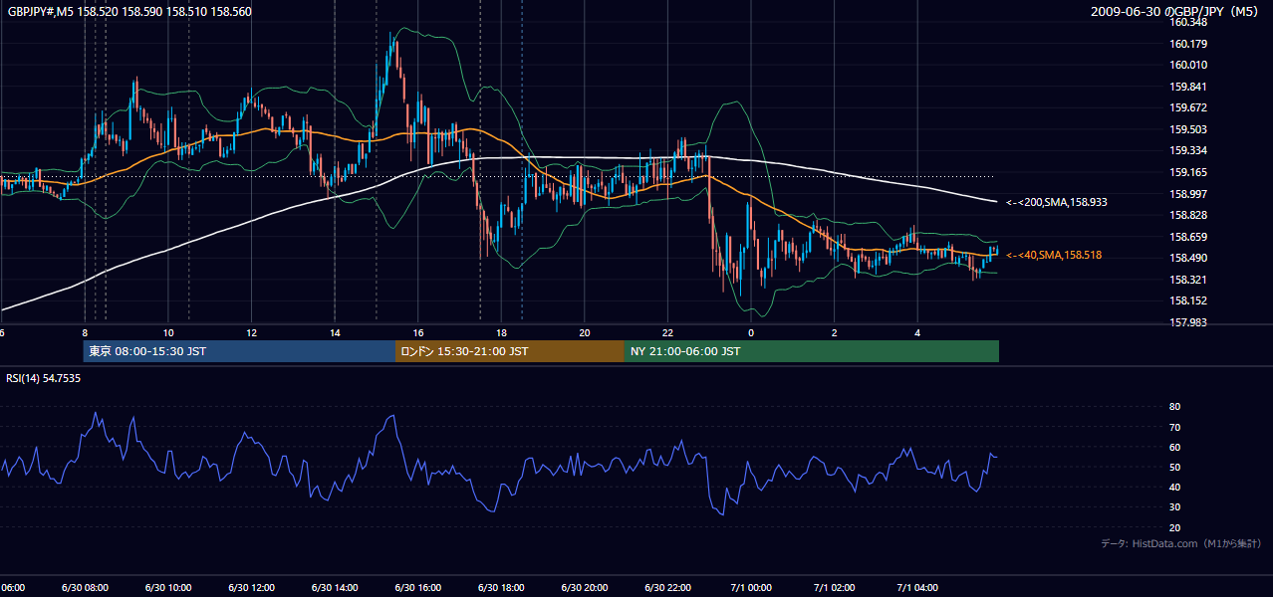The height and width of the screenshot is (597, 1273).
Task: Click the bottom date label 7/1 00:00
Action: click(x=751, y=587)
